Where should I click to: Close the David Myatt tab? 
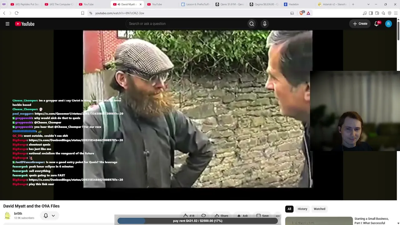(140, 4)
